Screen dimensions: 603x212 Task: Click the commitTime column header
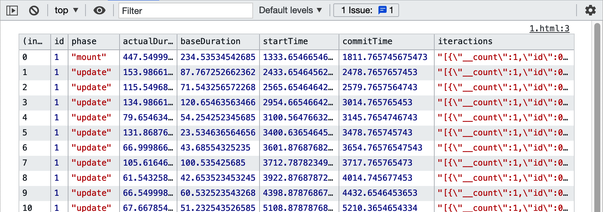[x=386, y=41]
